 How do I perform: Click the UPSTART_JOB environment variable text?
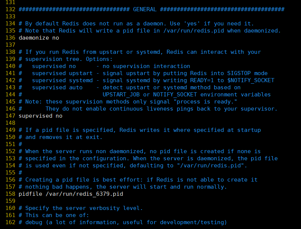tap(121, 95)
